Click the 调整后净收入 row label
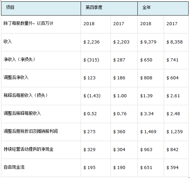Viewport: 190px width, 178px height. [16, 77]
